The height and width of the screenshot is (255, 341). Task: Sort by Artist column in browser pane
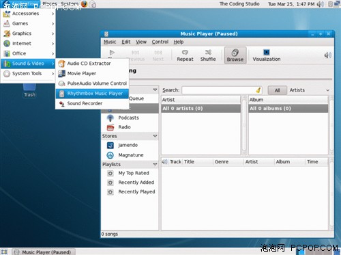click(x=201, y=100)
